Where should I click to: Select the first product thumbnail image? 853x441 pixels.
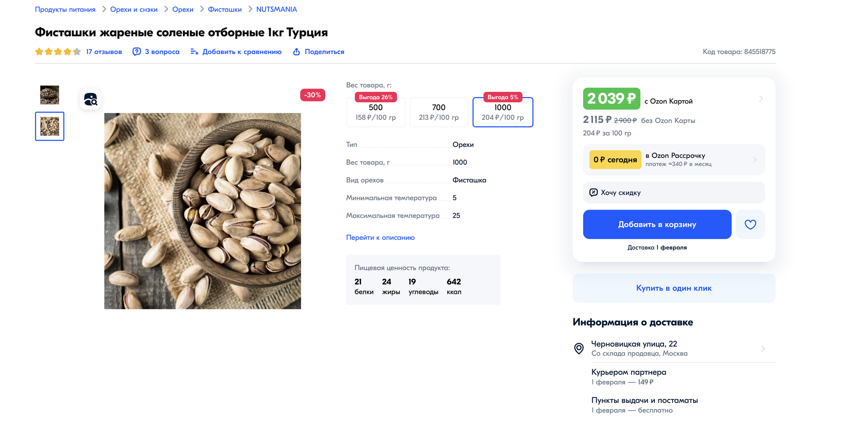pyautogui.click(x=50, y=95)
